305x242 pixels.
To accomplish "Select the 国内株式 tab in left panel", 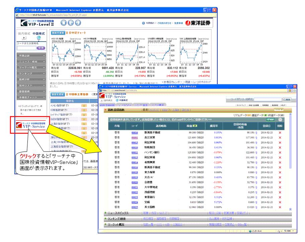I will tap(24, 34).
